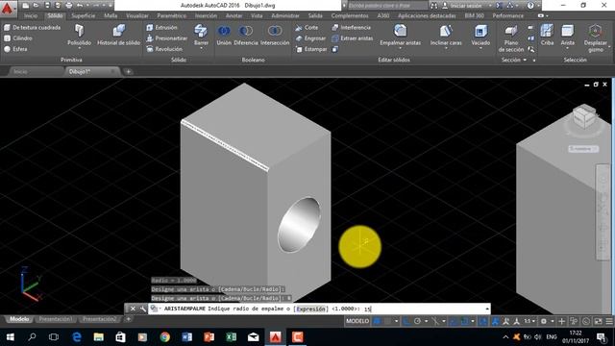Open the Malla ribbon tab
The width and height of the screenshot is (615, 346).
(111, 15)
